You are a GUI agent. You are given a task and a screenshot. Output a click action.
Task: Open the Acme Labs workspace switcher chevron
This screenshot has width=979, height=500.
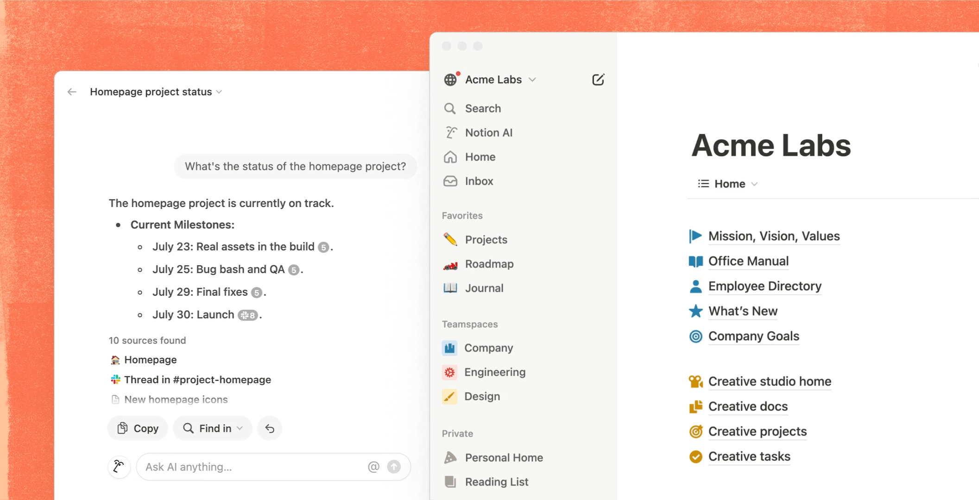pyautogui.click(x=532, y=80)
